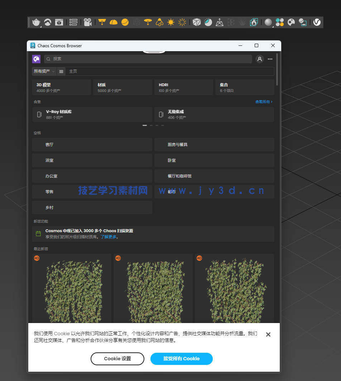Create a V-Ray Sphere light
Screen dimensions: 341x381
tap(125, 22)
